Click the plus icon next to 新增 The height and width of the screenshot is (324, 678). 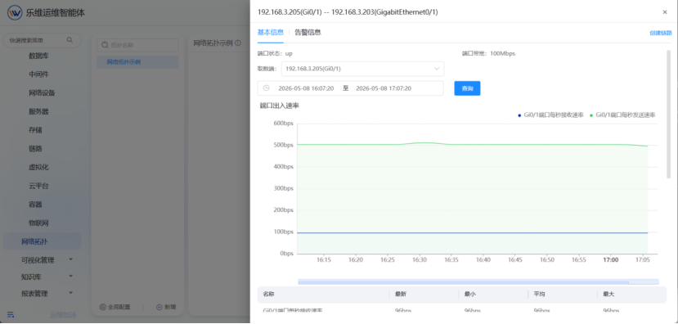pos(159,307)
